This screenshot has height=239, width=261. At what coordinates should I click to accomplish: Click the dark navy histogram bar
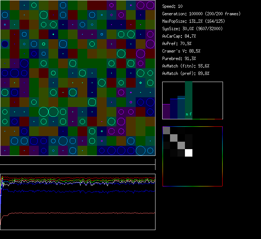(174, 109)
